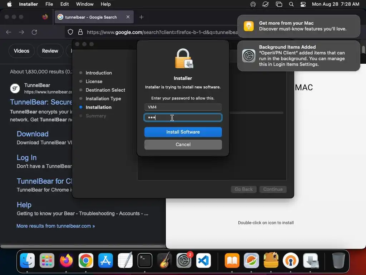The image size is (366, 275).
Task: Click the clock date and time
Action: [x=335, y=4]
